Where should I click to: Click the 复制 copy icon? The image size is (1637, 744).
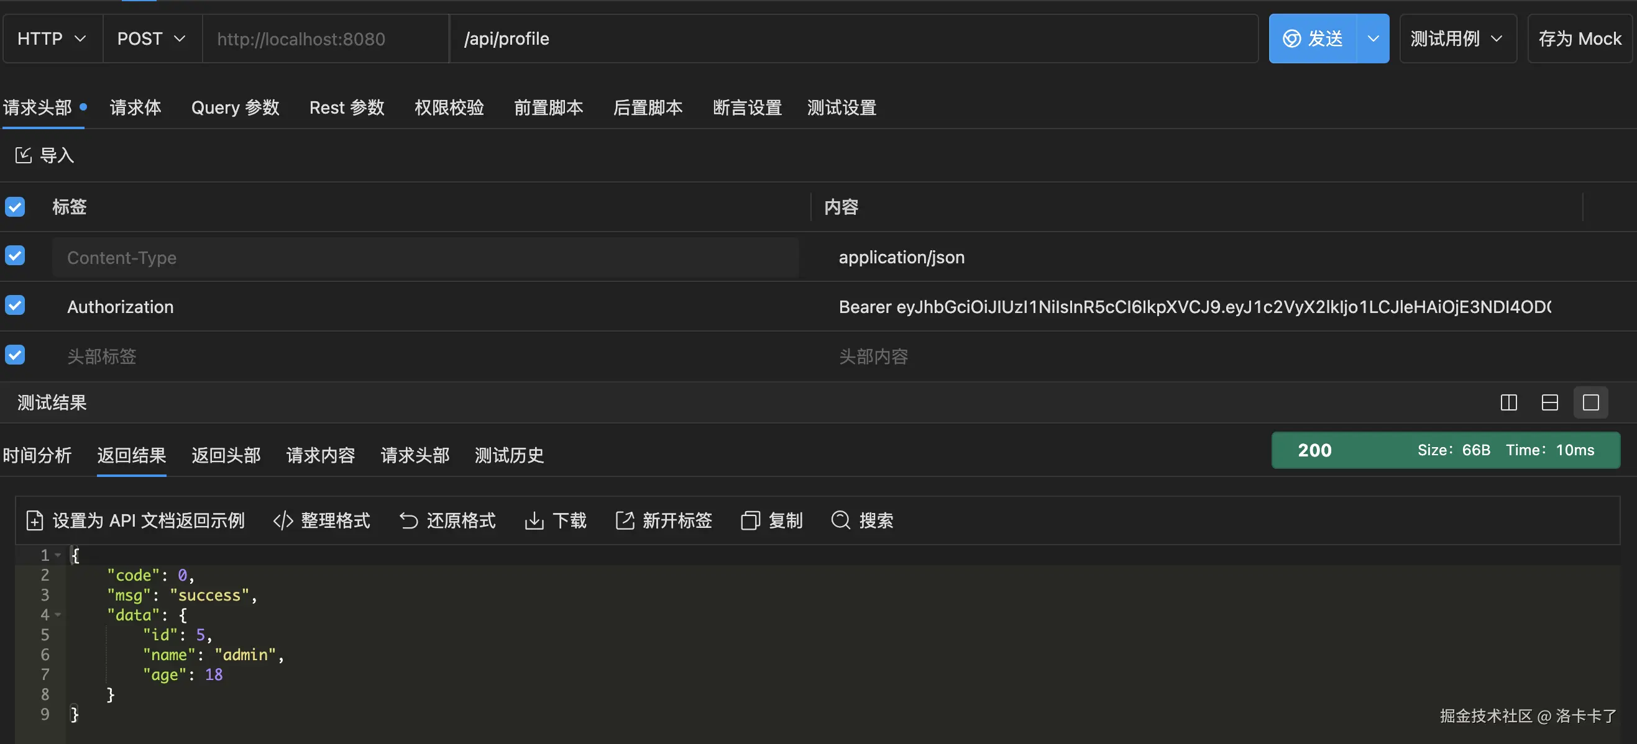[751, 520]
